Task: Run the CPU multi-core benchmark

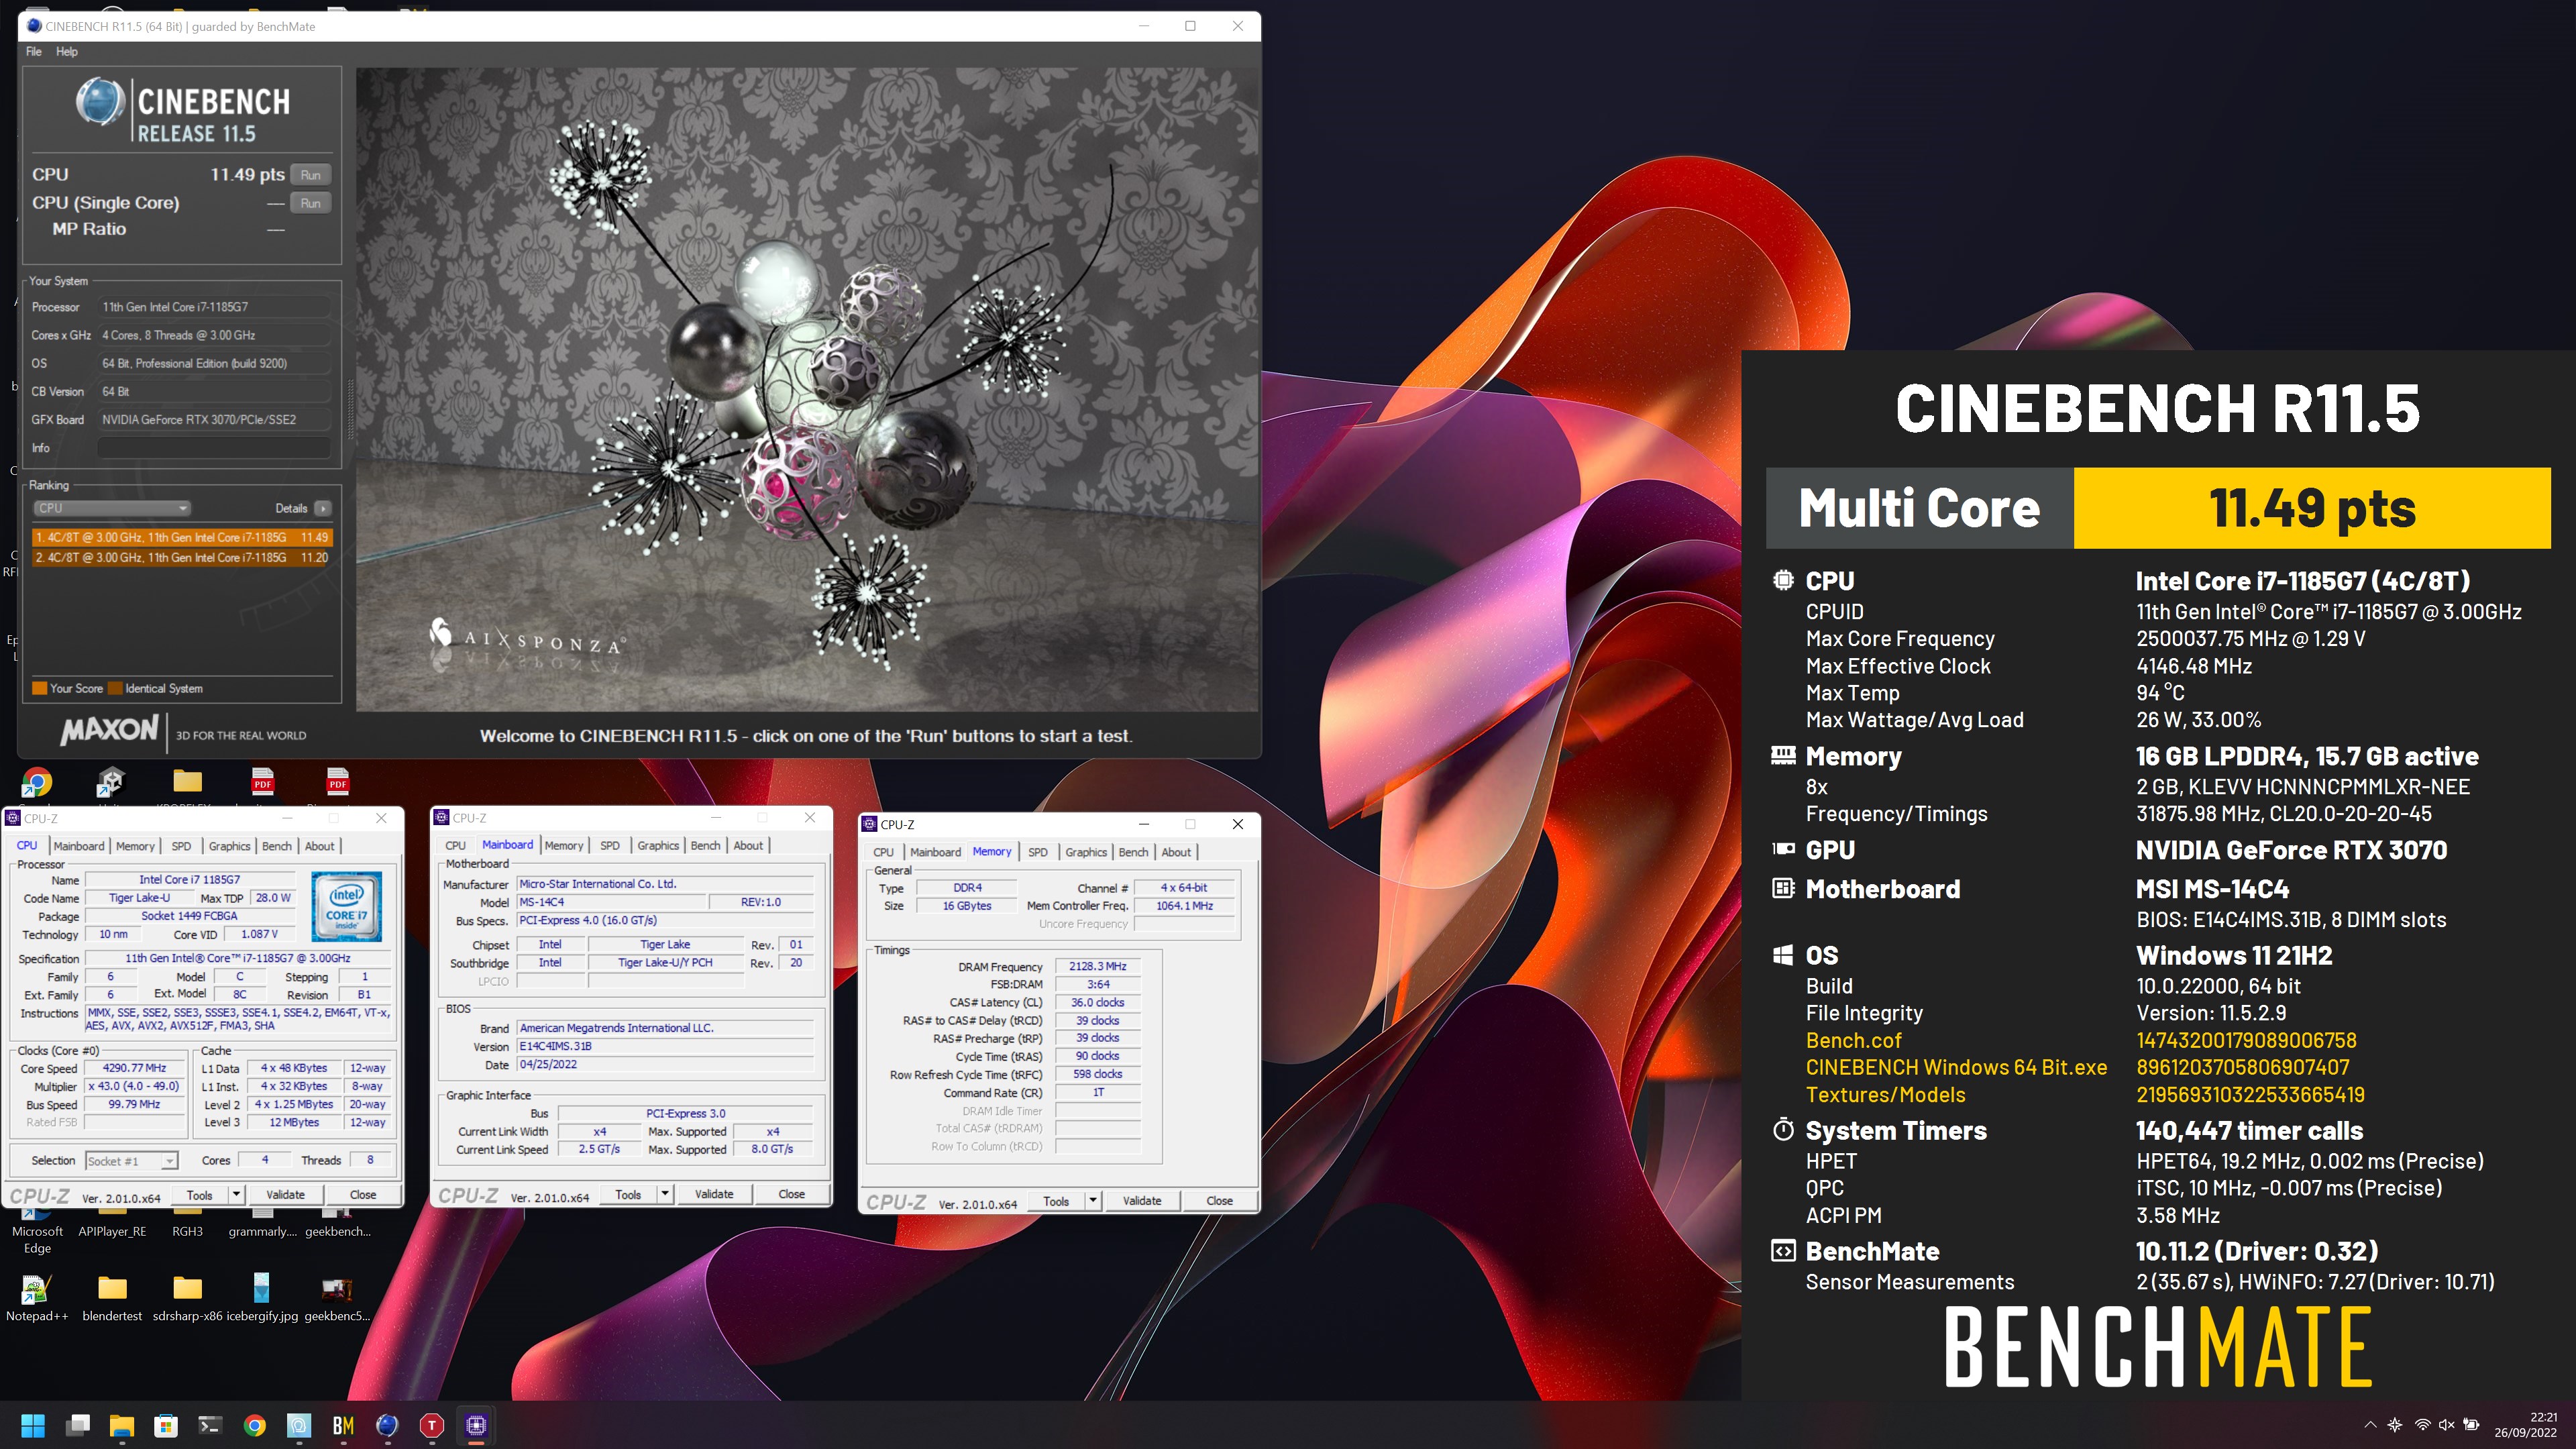Action: coord(311,175)
